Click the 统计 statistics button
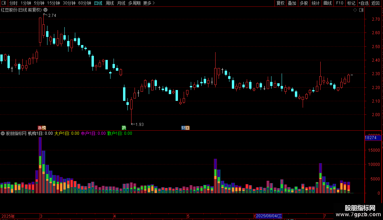The image size is (383, 220). point(316,3)
